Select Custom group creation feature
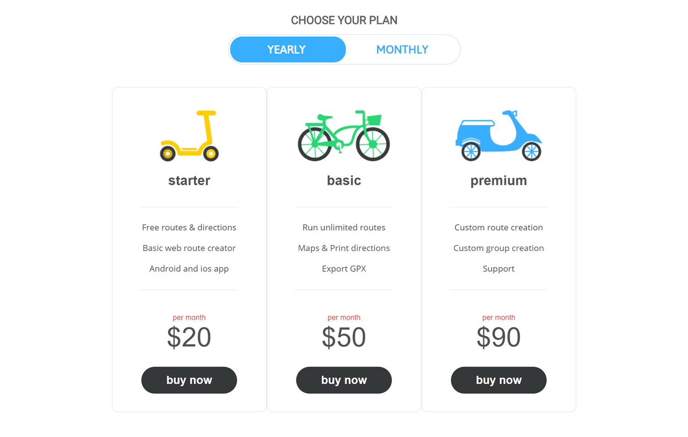 499,248
